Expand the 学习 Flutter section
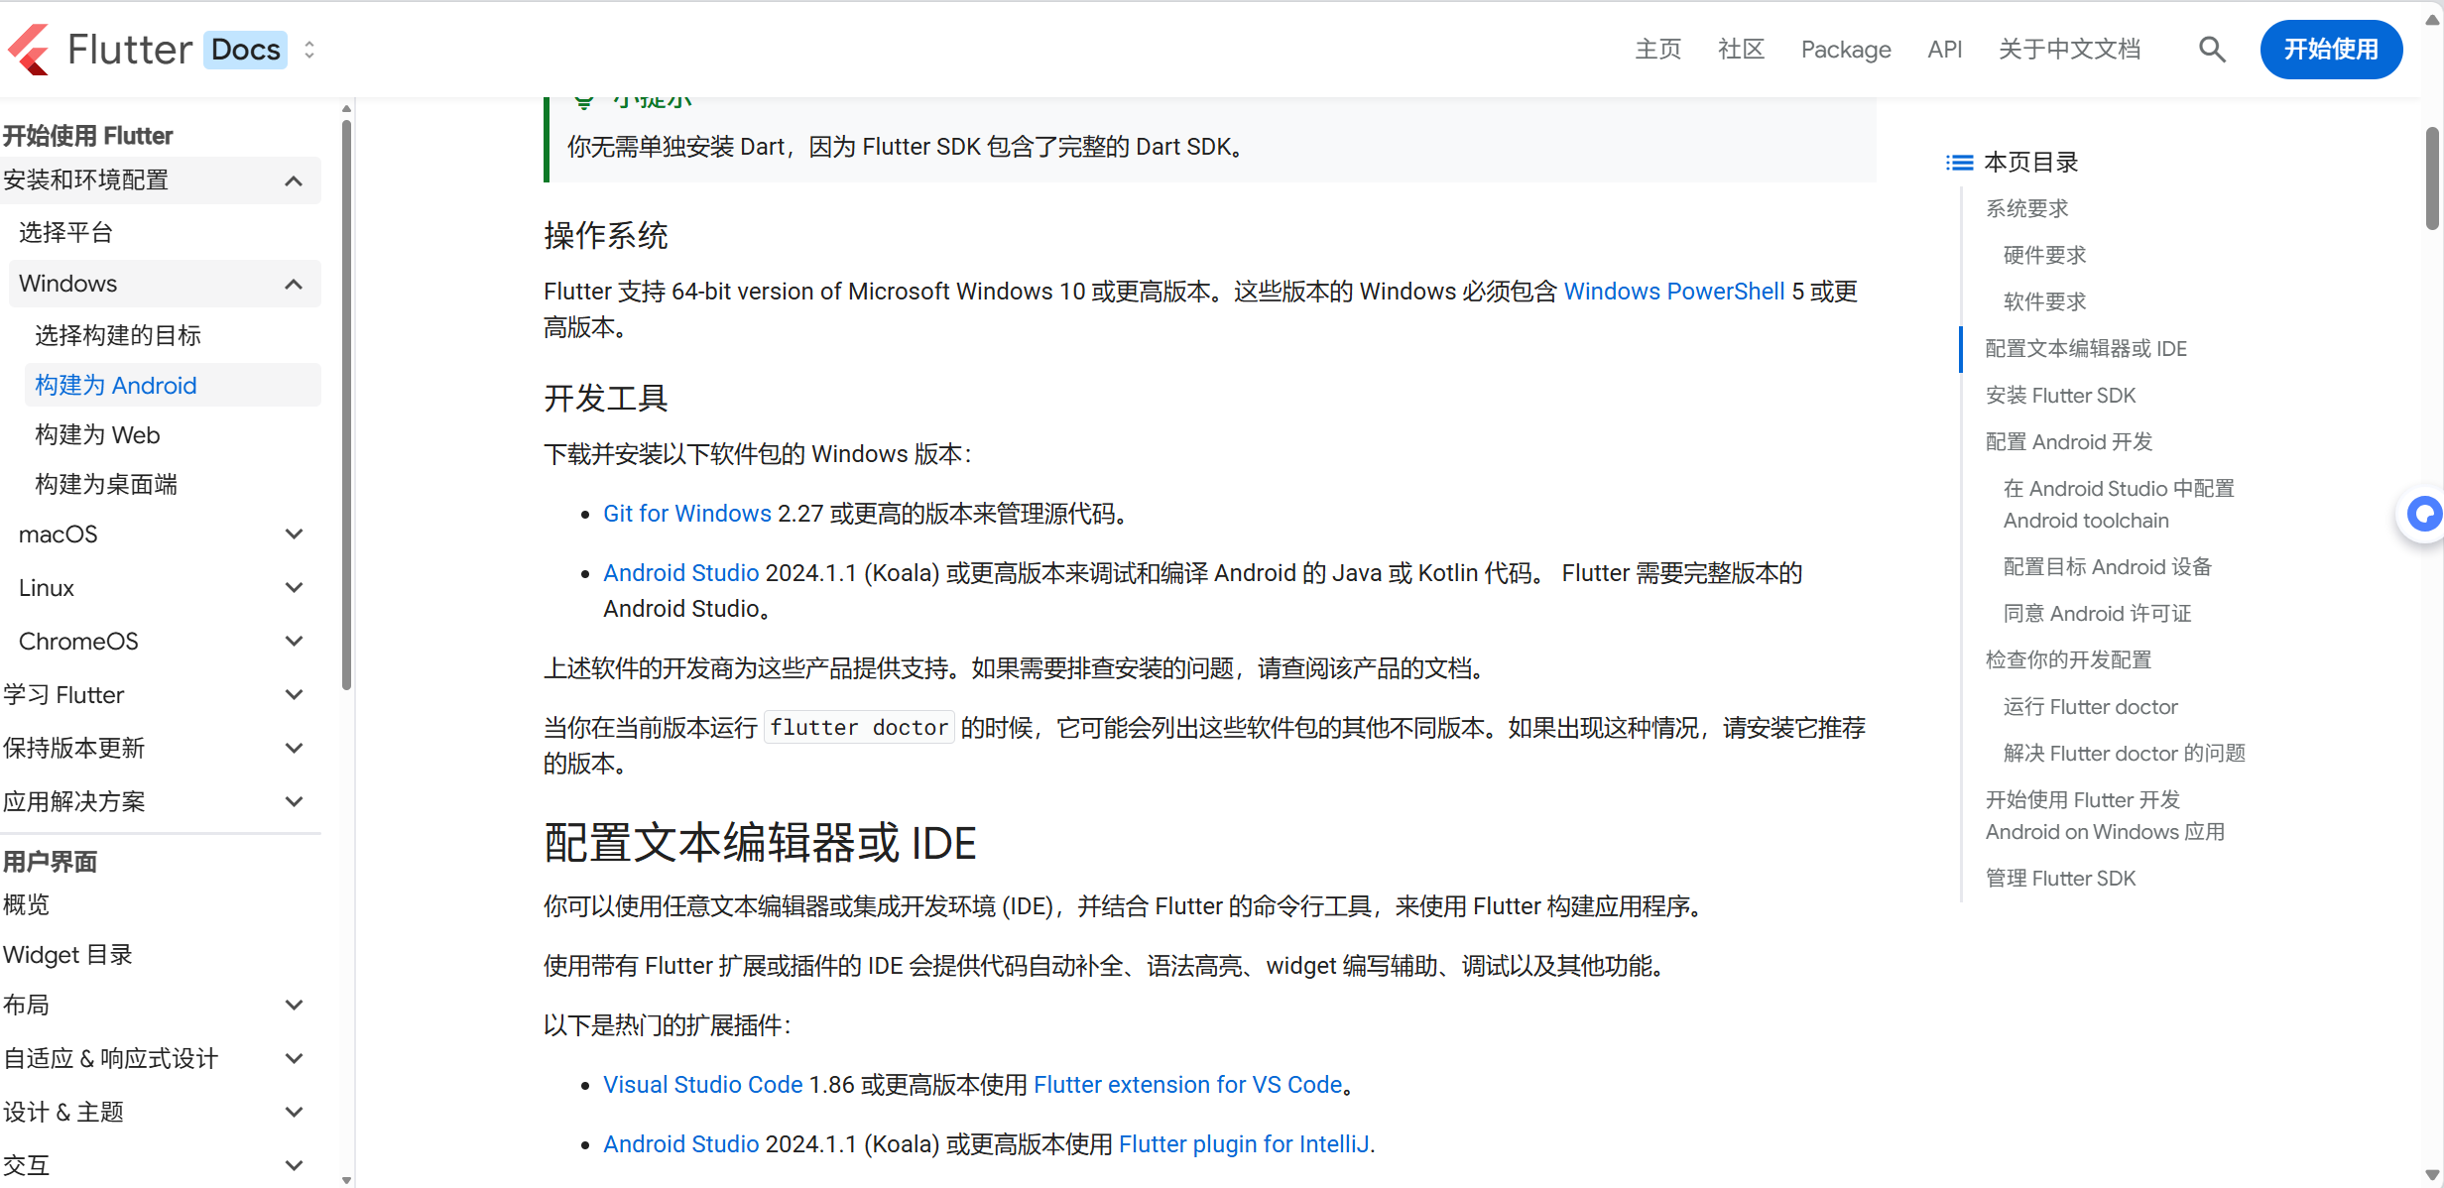Image resolution: width=2444 pixels, height=1188 pixels. pos(294,695)
